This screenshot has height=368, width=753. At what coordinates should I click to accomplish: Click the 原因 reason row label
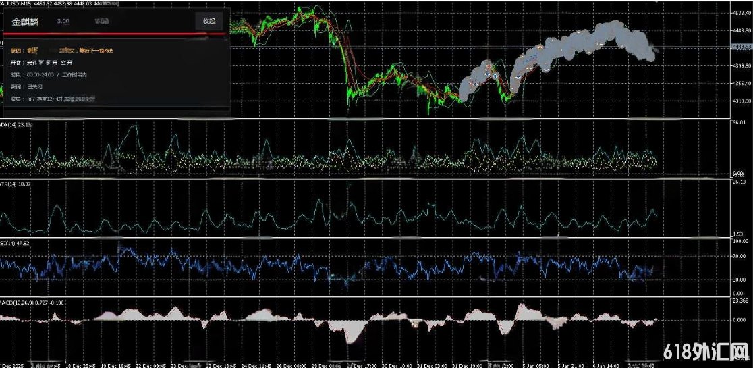point(16,50)
